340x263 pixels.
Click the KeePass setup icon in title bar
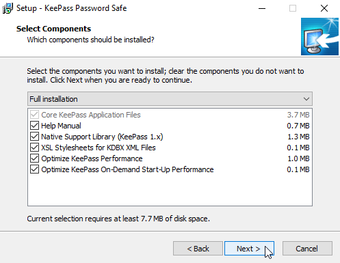tap(8, 8)
